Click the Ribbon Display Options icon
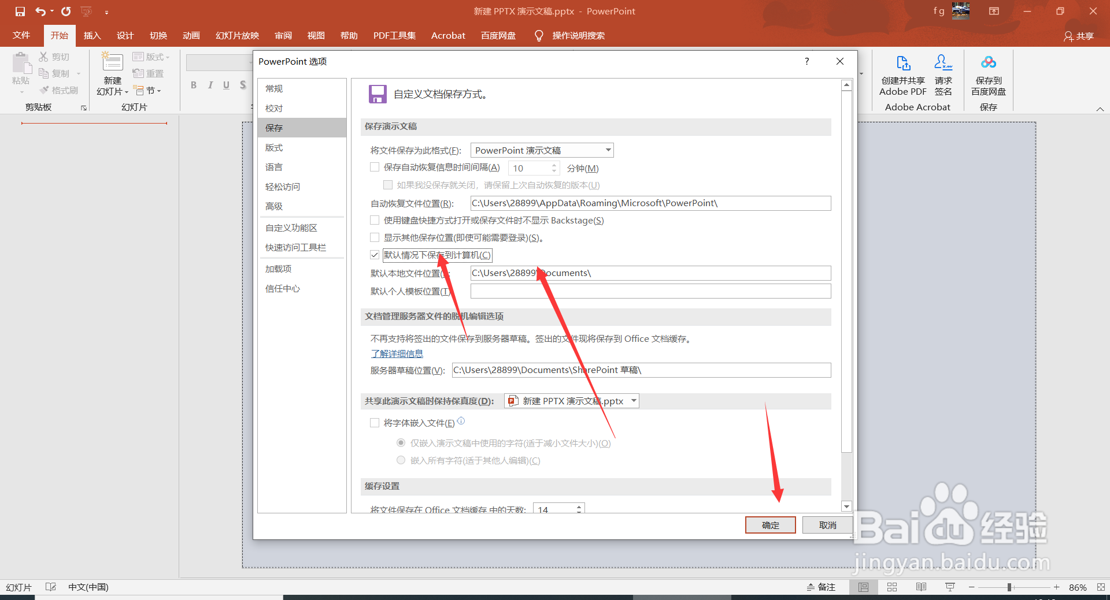This screenshot has height=600, width=1110. click(x=994, y=11)
